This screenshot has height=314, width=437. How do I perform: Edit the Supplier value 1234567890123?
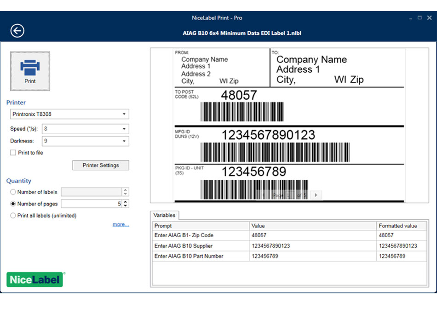point(313,246)
